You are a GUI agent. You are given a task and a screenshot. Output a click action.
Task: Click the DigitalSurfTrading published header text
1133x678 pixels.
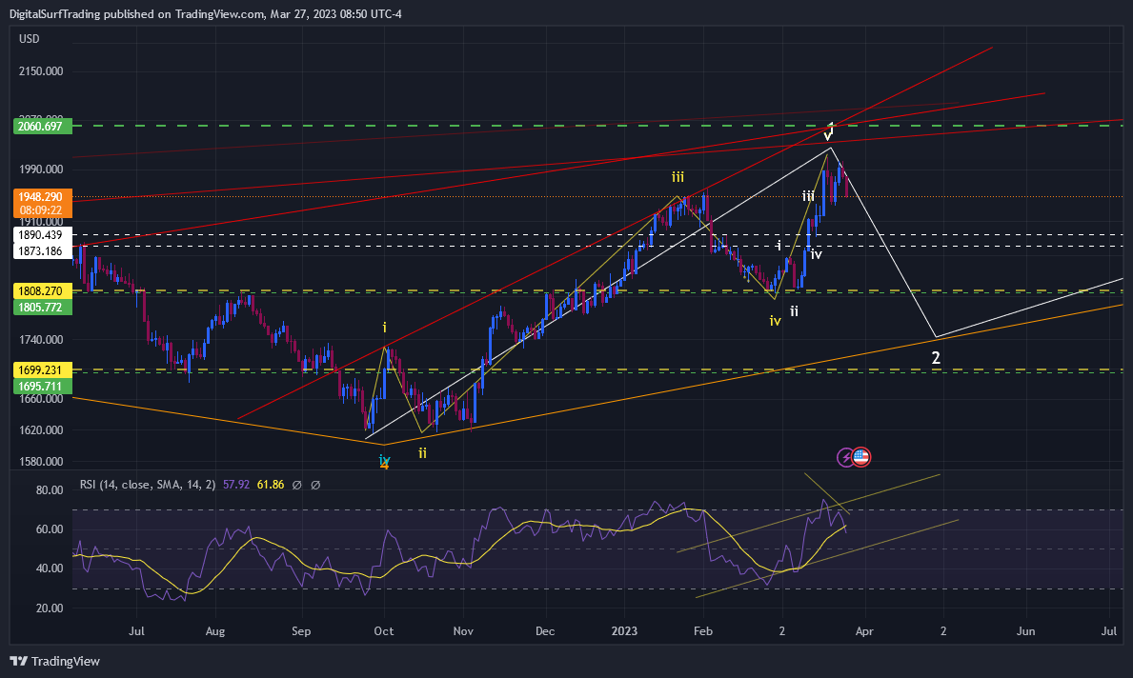(205, 13)
